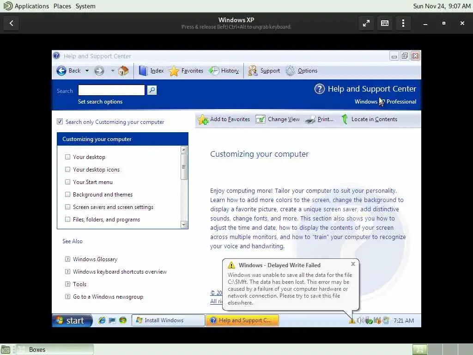Image resolution: width=473 pixels, height=355 pixels.
Task: Toggle fullscreen in Boxes header
Action: tap(366, 23)
